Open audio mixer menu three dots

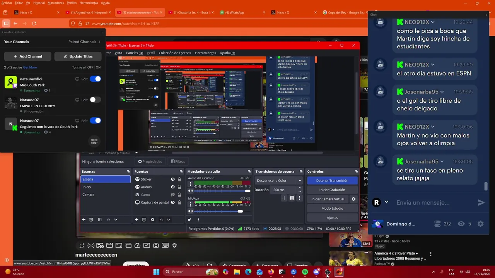point(198,219)
